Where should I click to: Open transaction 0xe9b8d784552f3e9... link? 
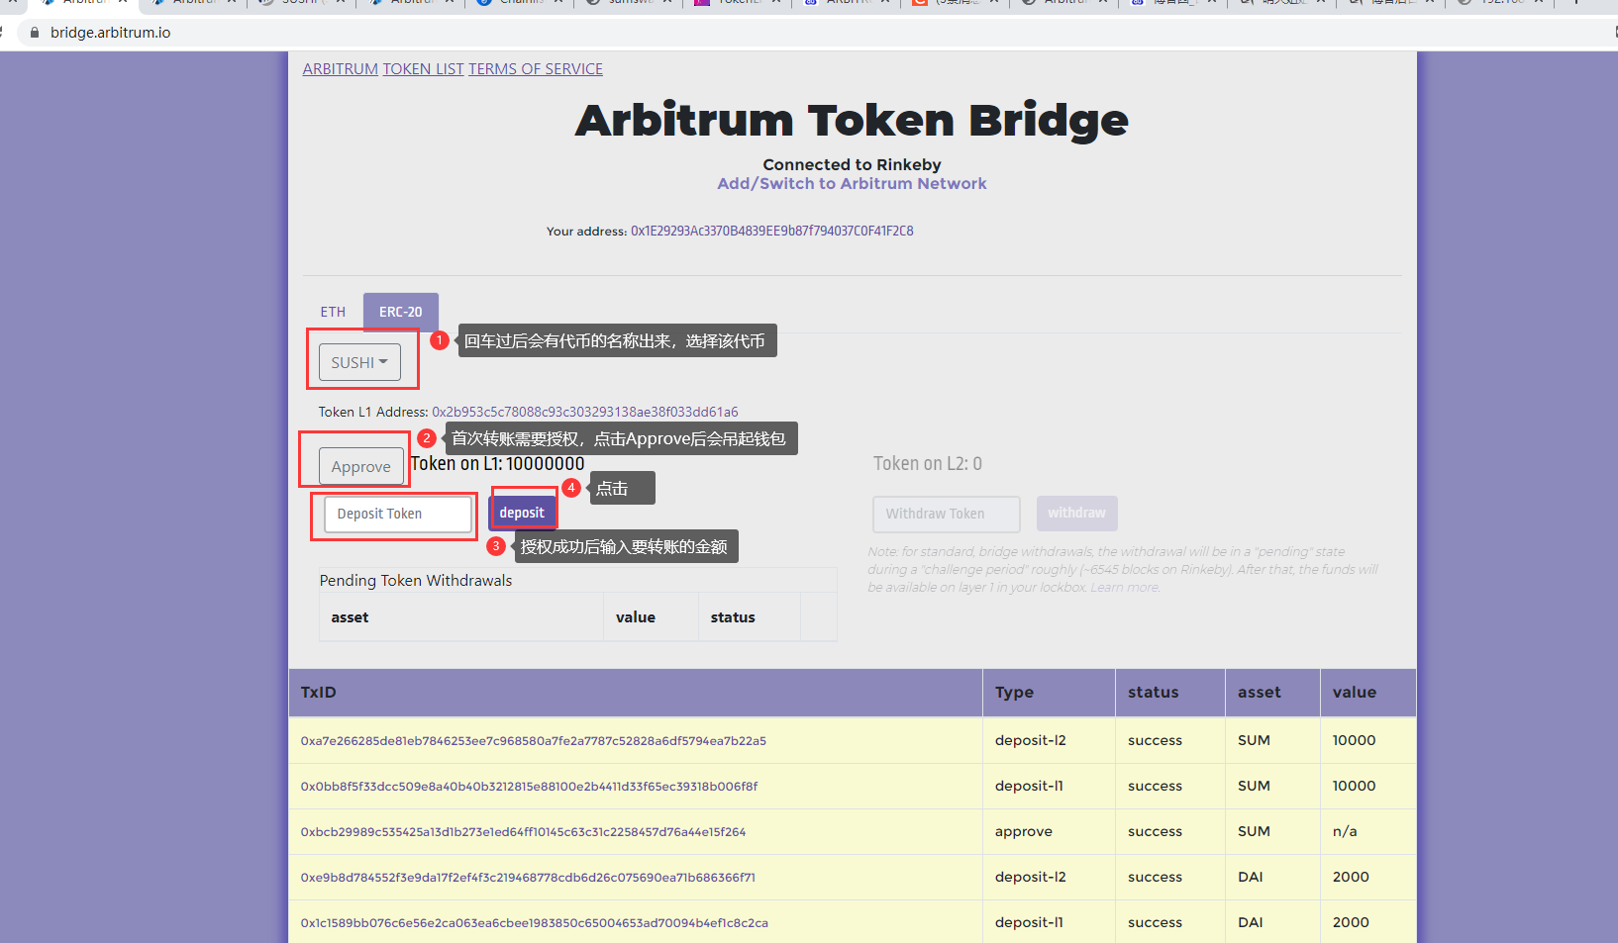tap(528, 878)
